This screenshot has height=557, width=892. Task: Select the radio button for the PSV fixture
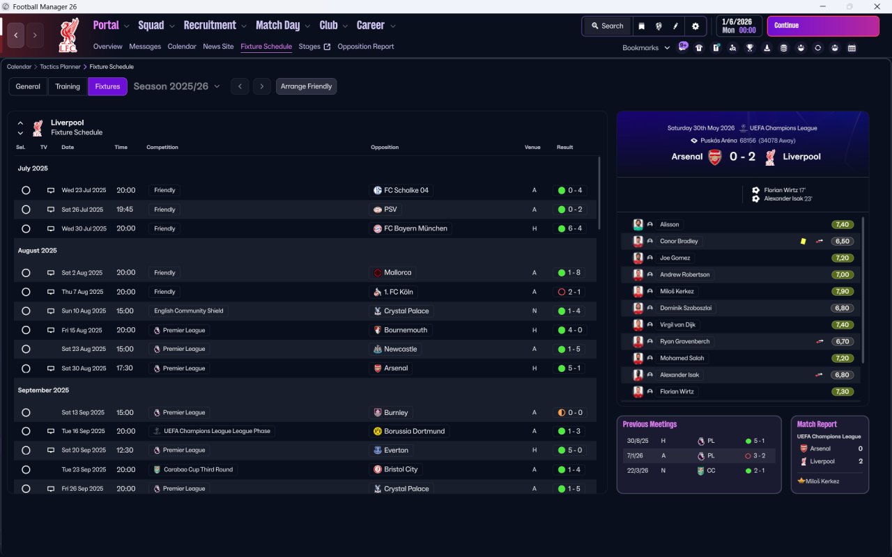tap(26, 210)
